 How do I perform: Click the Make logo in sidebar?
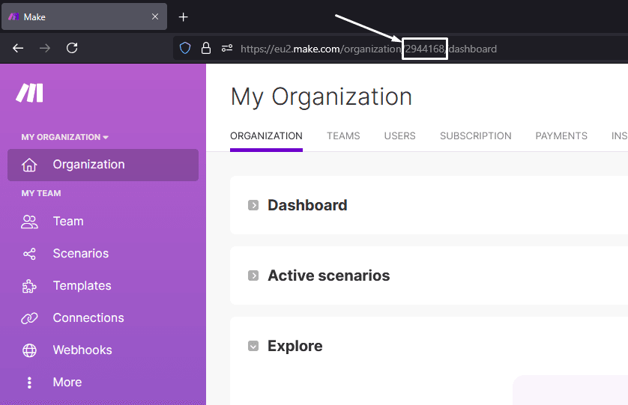(x=30, y=93)
